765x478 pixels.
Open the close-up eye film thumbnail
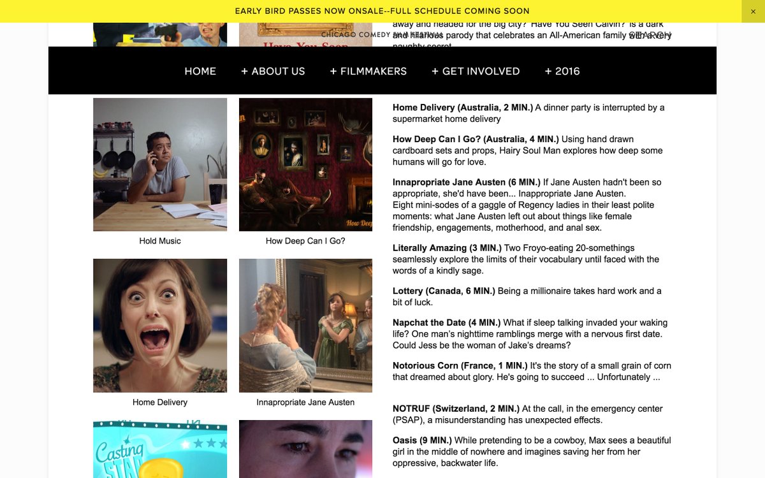click(x=305, y=449)
